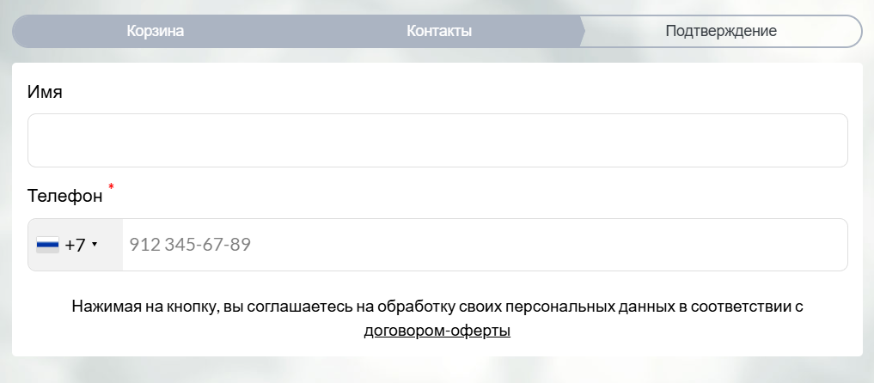Focus the Имя text input field
874x383 pixels.
pos(437,140)
